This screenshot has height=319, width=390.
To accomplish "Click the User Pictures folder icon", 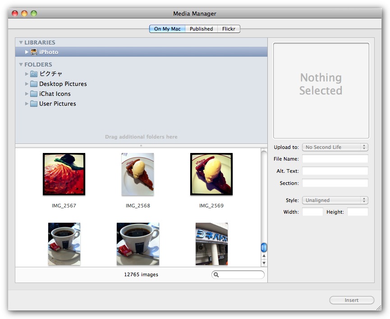I will click(34, 104).
